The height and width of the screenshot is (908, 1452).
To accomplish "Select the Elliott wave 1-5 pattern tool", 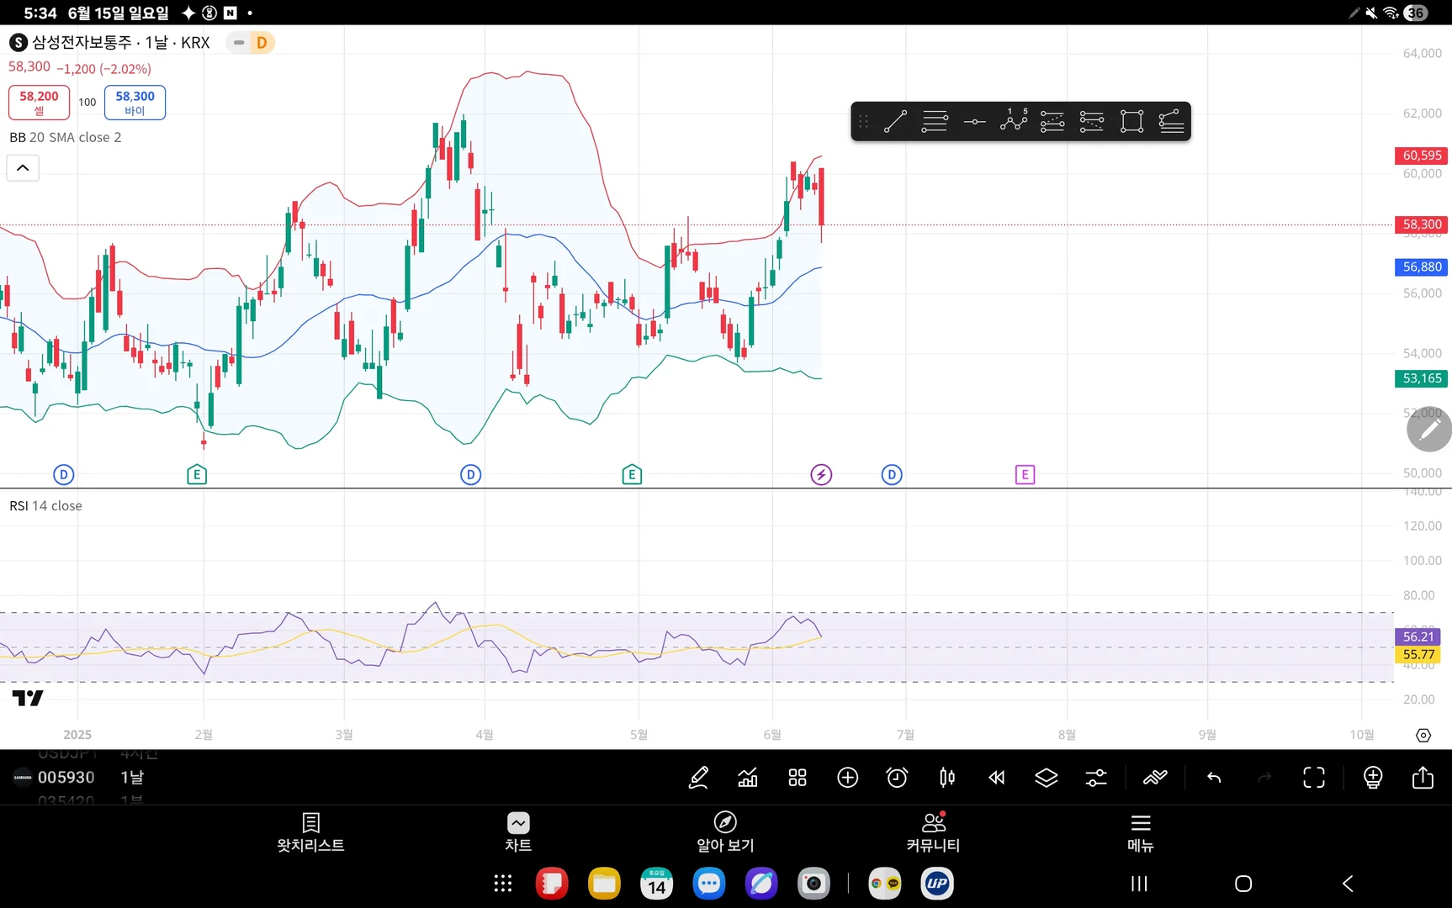I will coord(1014,122).
